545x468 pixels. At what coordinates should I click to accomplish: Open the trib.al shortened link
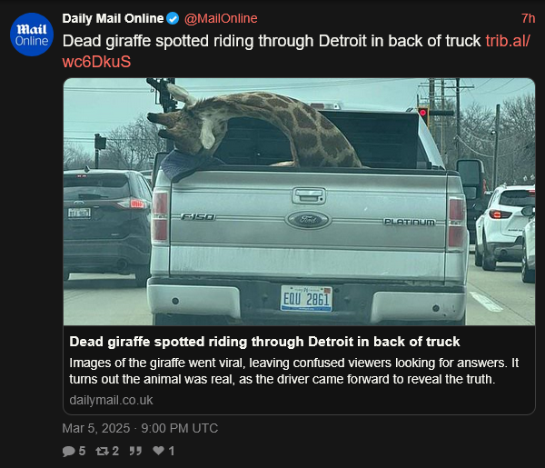(x=508, y=41)
